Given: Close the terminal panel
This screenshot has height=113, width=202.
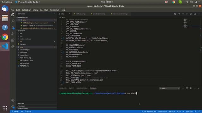Looking at the screenshot, I should click(x=199, y=88).
